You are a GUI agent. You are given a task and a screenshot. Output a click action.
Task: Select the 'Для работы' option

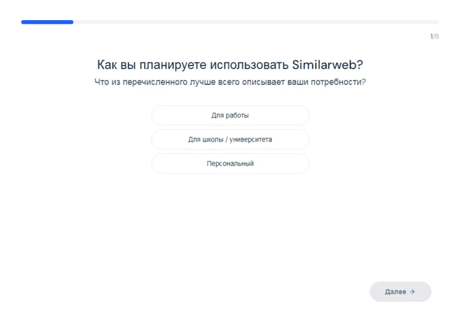(230, 115)
